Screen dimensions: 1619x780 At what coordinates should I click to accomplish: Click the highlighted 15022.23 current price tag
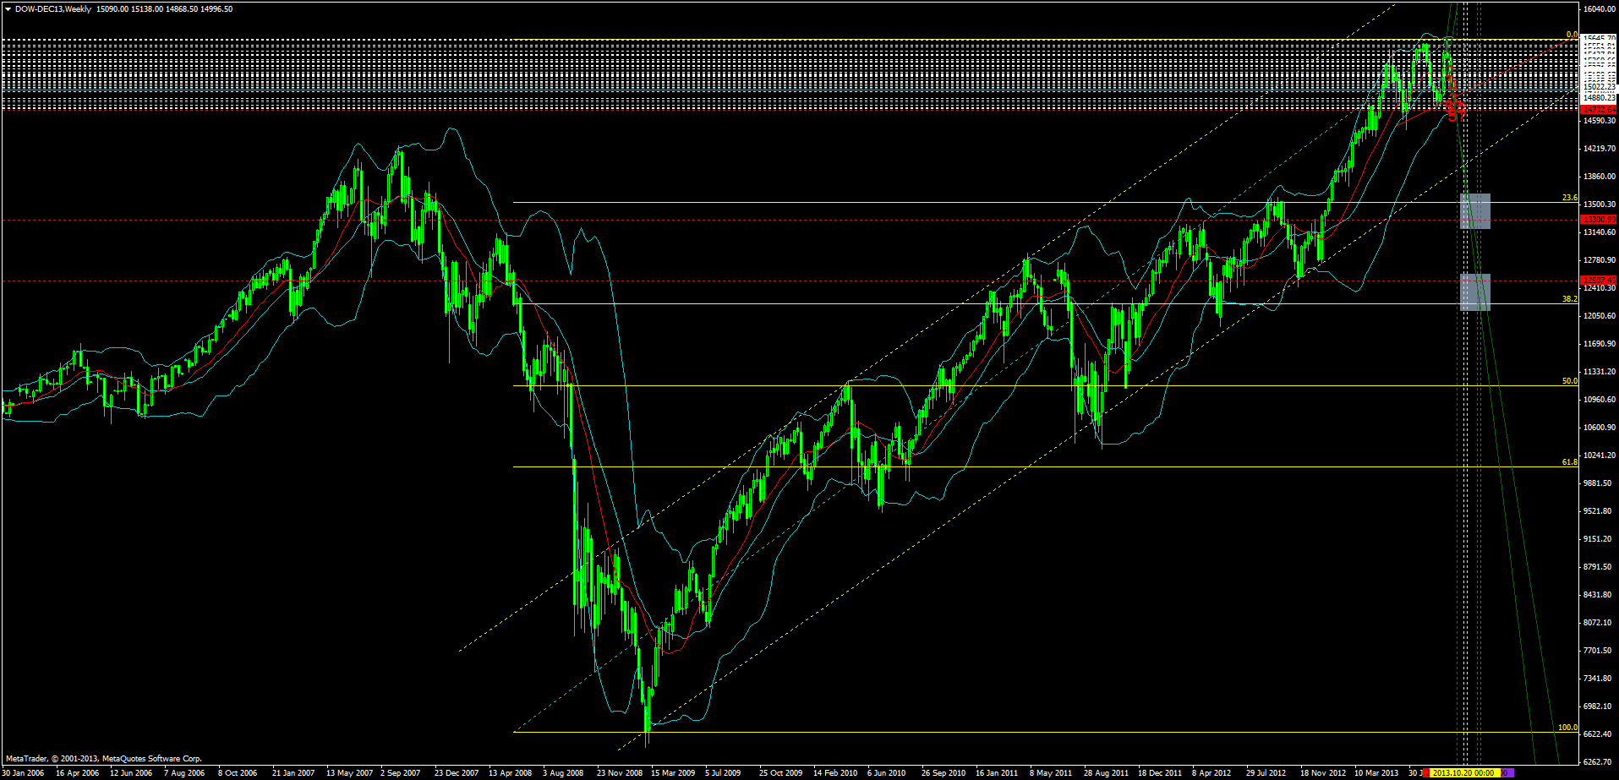pyautogui.click(x=1598, y=87)
